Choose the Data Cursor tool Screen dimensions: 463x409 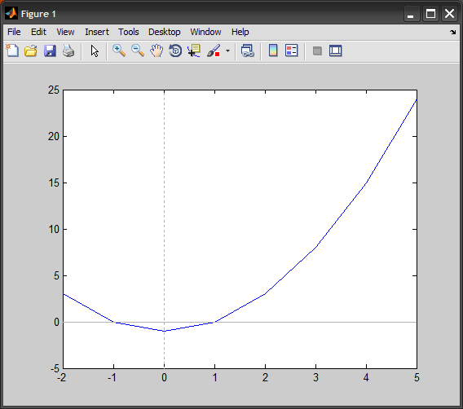tap(194, 51)
